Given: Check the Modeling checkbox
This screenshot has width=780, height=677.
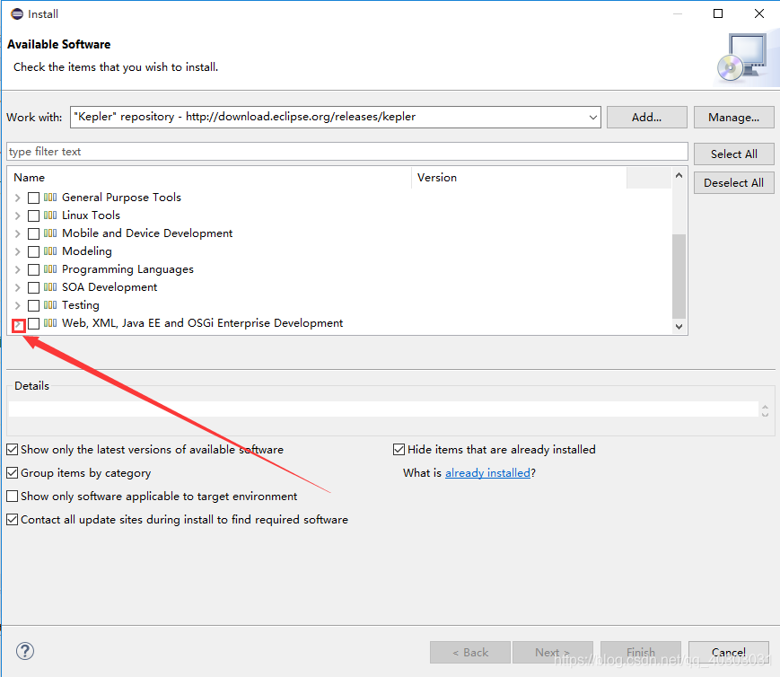Looking at the screenshot, I should pyautogui.click(x=33, y=251).
